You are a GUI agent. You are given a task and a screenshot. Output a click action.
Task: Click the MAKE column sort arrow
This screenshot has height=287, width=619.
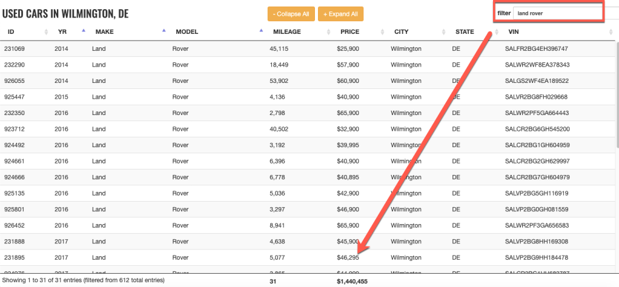pos(164,30)
